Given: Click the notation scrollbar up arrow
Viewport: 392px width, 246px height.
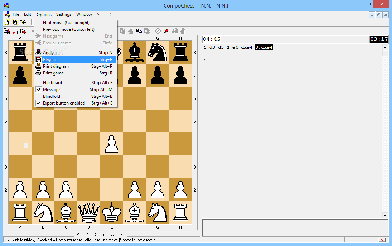Looking at the screenshot, I should point(385,47).
